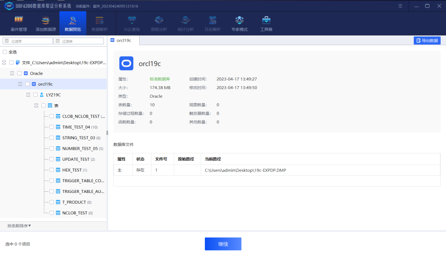This screenshot has width=446, height=256.
Task: Click the LYZ19C user icon
Action: pyautogui.click(x=42, y=95)
